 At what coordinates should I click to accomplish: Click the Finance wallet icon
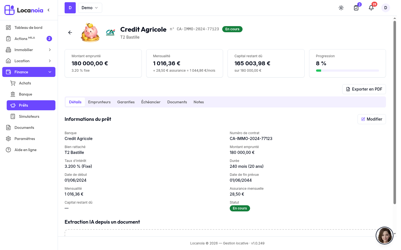pyautogui.click(x=8, y=72)
